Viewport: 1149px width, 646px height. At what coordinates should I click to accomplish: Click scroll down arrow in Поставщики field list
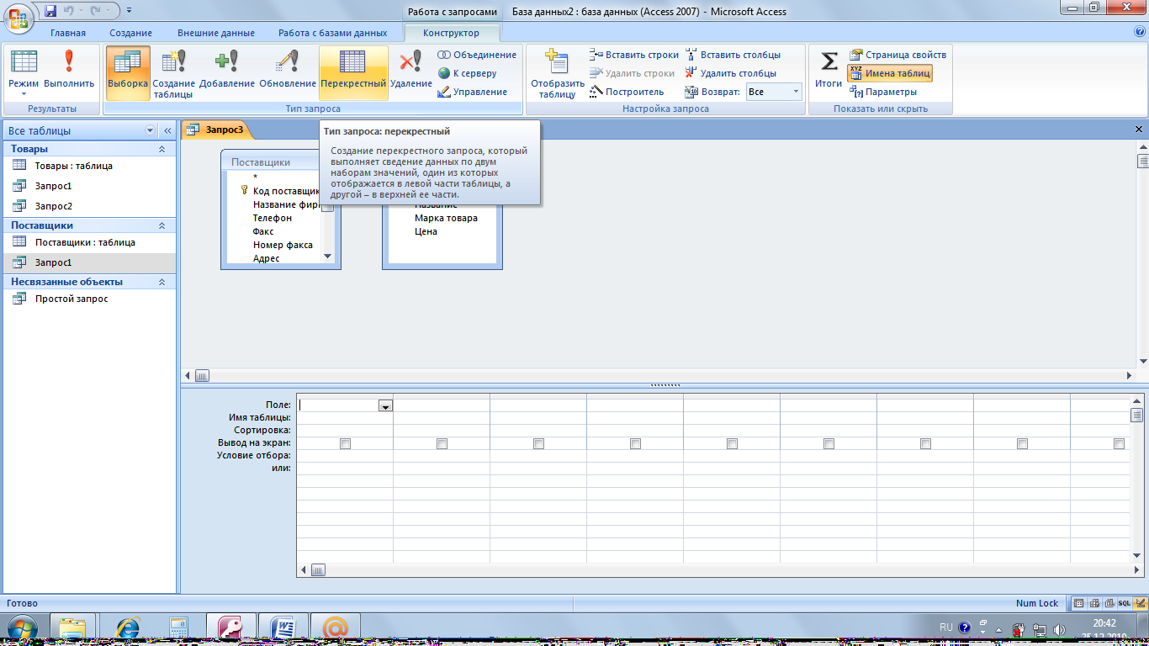tap(328, 257)
